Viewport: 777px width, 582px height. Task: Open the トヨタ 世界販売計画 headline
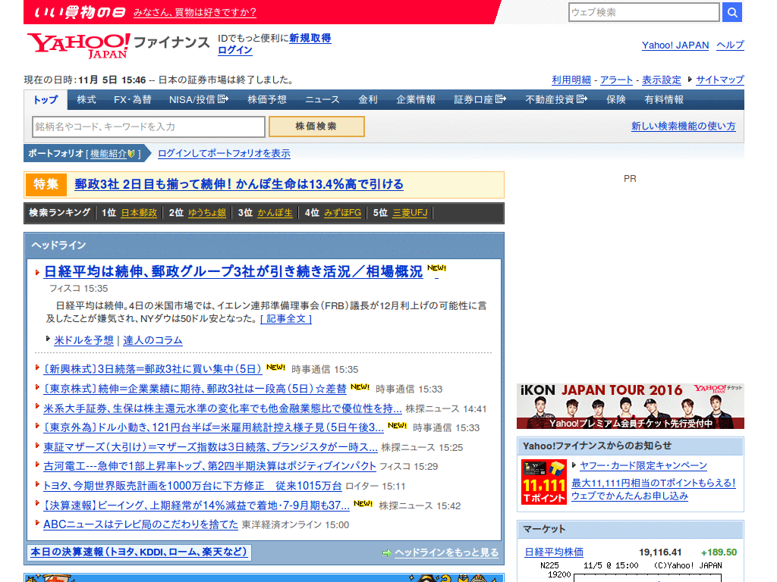192,486
